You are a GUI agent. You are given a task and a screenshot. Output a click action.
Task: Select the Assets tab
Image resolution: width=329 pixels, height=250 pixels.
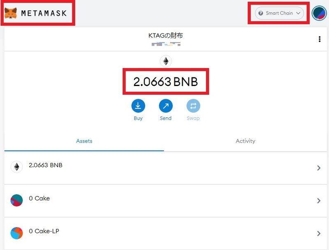click(84, 141)
